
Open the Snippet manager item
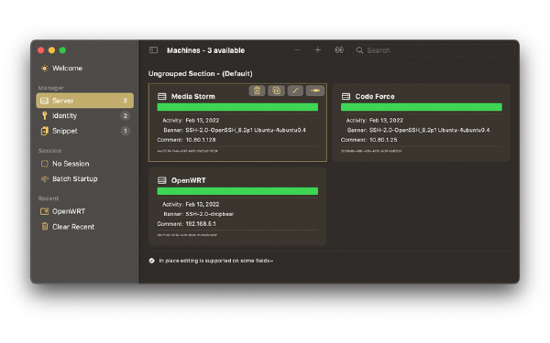84,131
